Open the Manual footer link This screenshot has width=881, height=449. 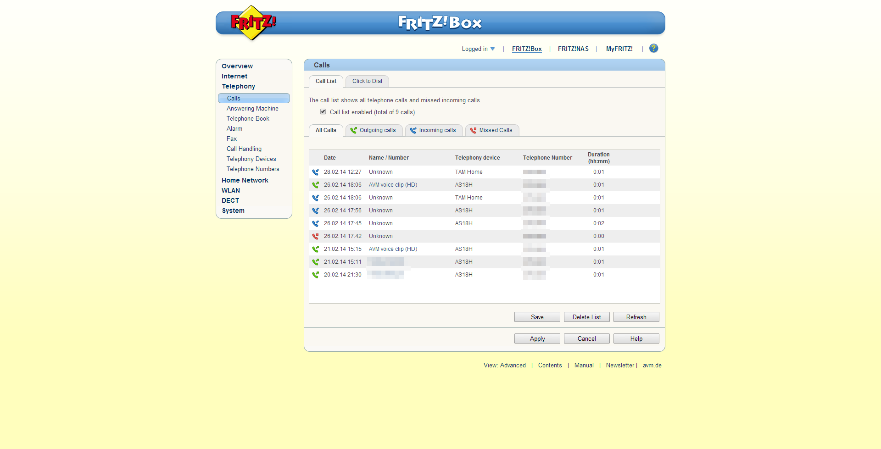pos(584,366)
